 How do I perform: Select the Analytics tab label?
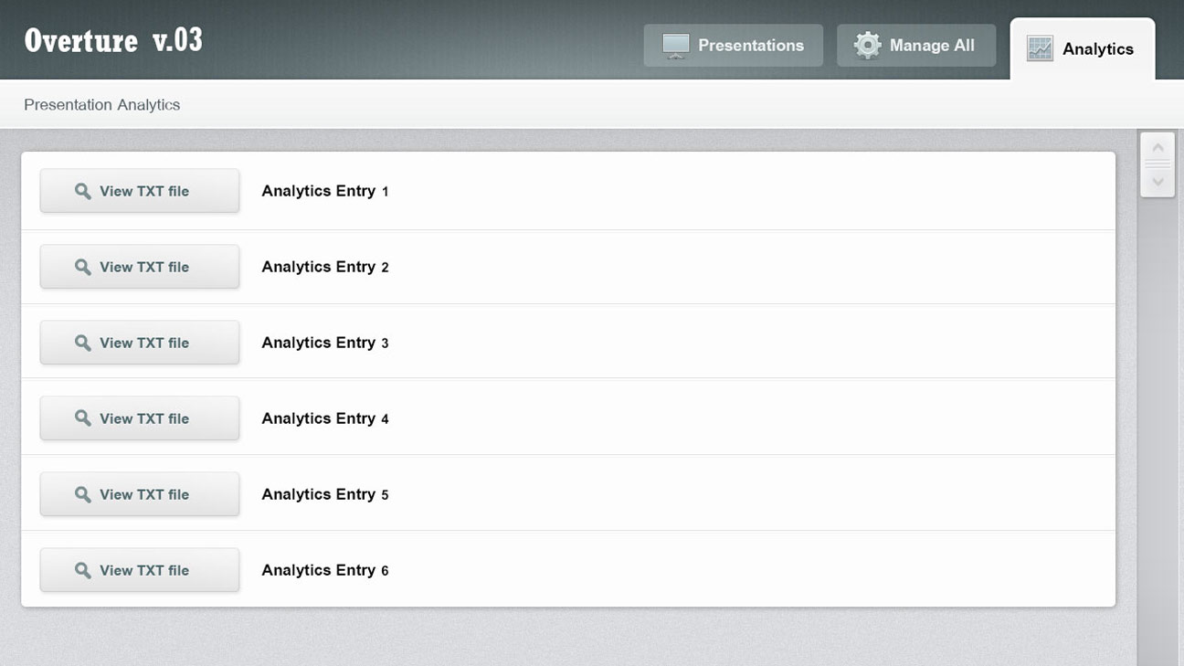tap(1097, 49)
